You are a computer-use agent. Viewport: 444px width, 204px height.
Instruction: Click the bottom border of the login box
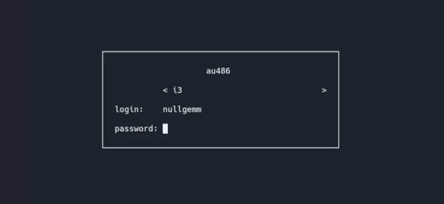click(x=220, y=147)
